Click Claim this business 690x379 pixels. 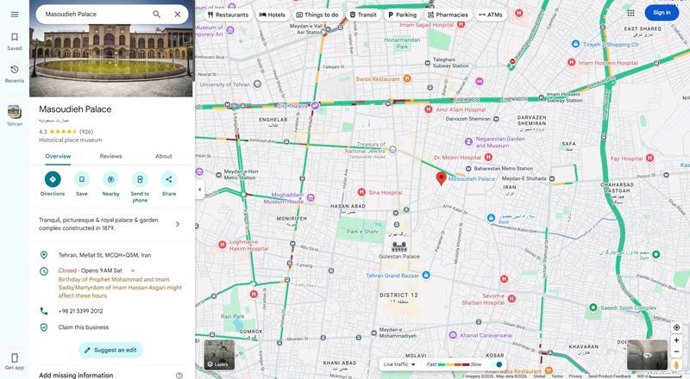click(84, 327)
